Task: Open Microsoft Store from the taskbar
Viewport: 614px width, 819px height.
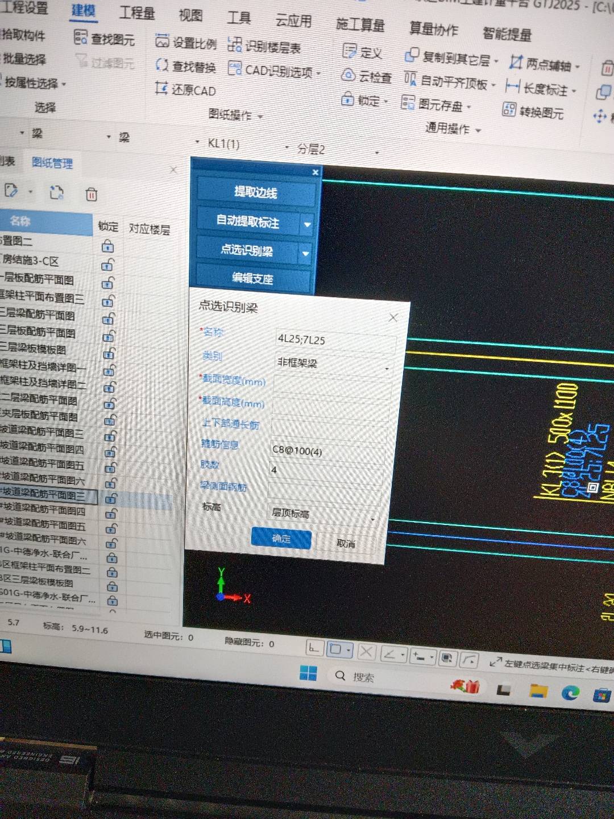Action: [x=601, y=694]
